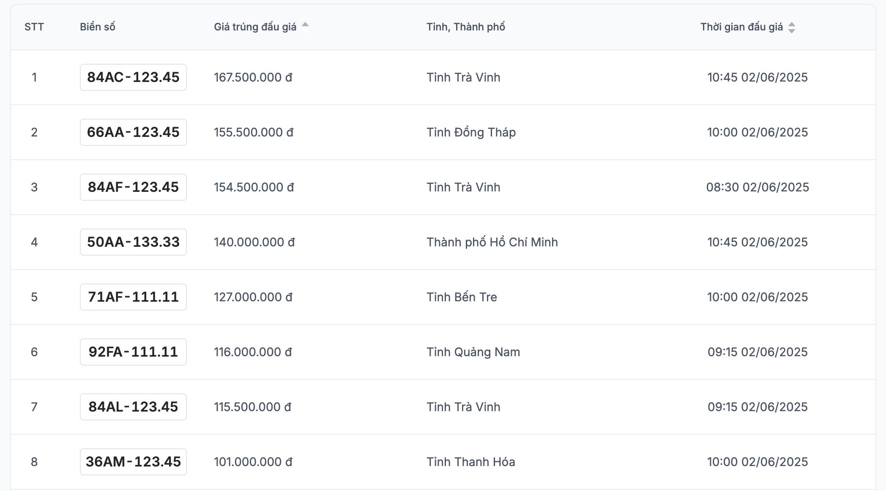The width and height of the screenshot is (886, 491).
Task: Open license plate 84AC-123.45 badge
Action: tap(133, 77)
